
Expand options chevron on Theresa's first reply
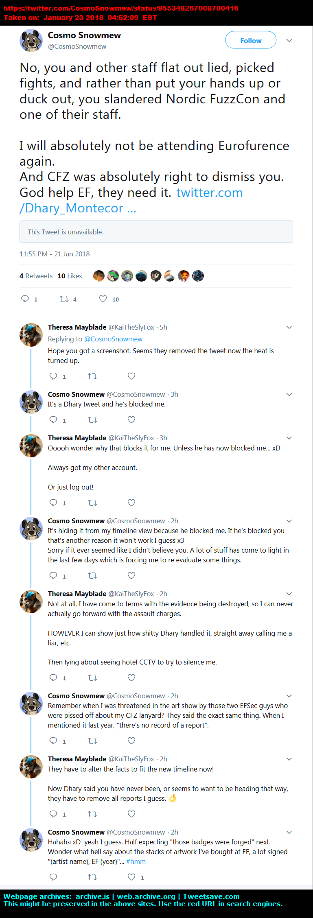pos(289,327)
